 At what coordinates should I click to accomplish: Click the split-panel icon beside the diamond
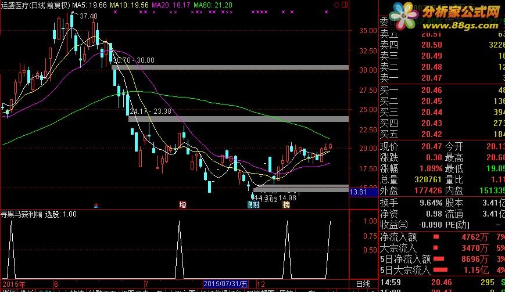(x=345, y=5)
